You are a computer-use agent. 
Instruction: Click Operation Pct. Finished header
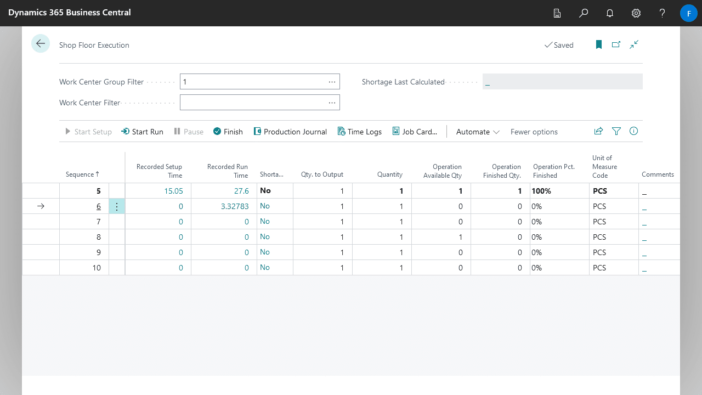point(554,171)
